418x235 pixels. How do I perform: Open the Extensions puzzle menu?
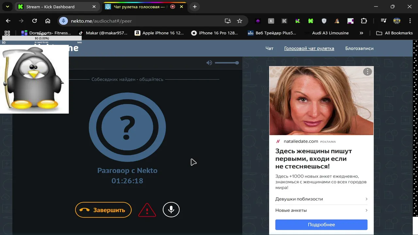364,21
